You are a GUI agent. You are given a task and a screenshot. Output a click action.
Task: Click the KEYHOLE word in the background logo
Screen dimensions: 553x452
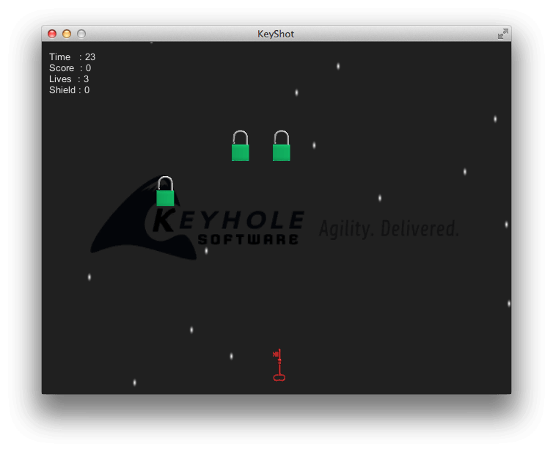coord(227,220)
